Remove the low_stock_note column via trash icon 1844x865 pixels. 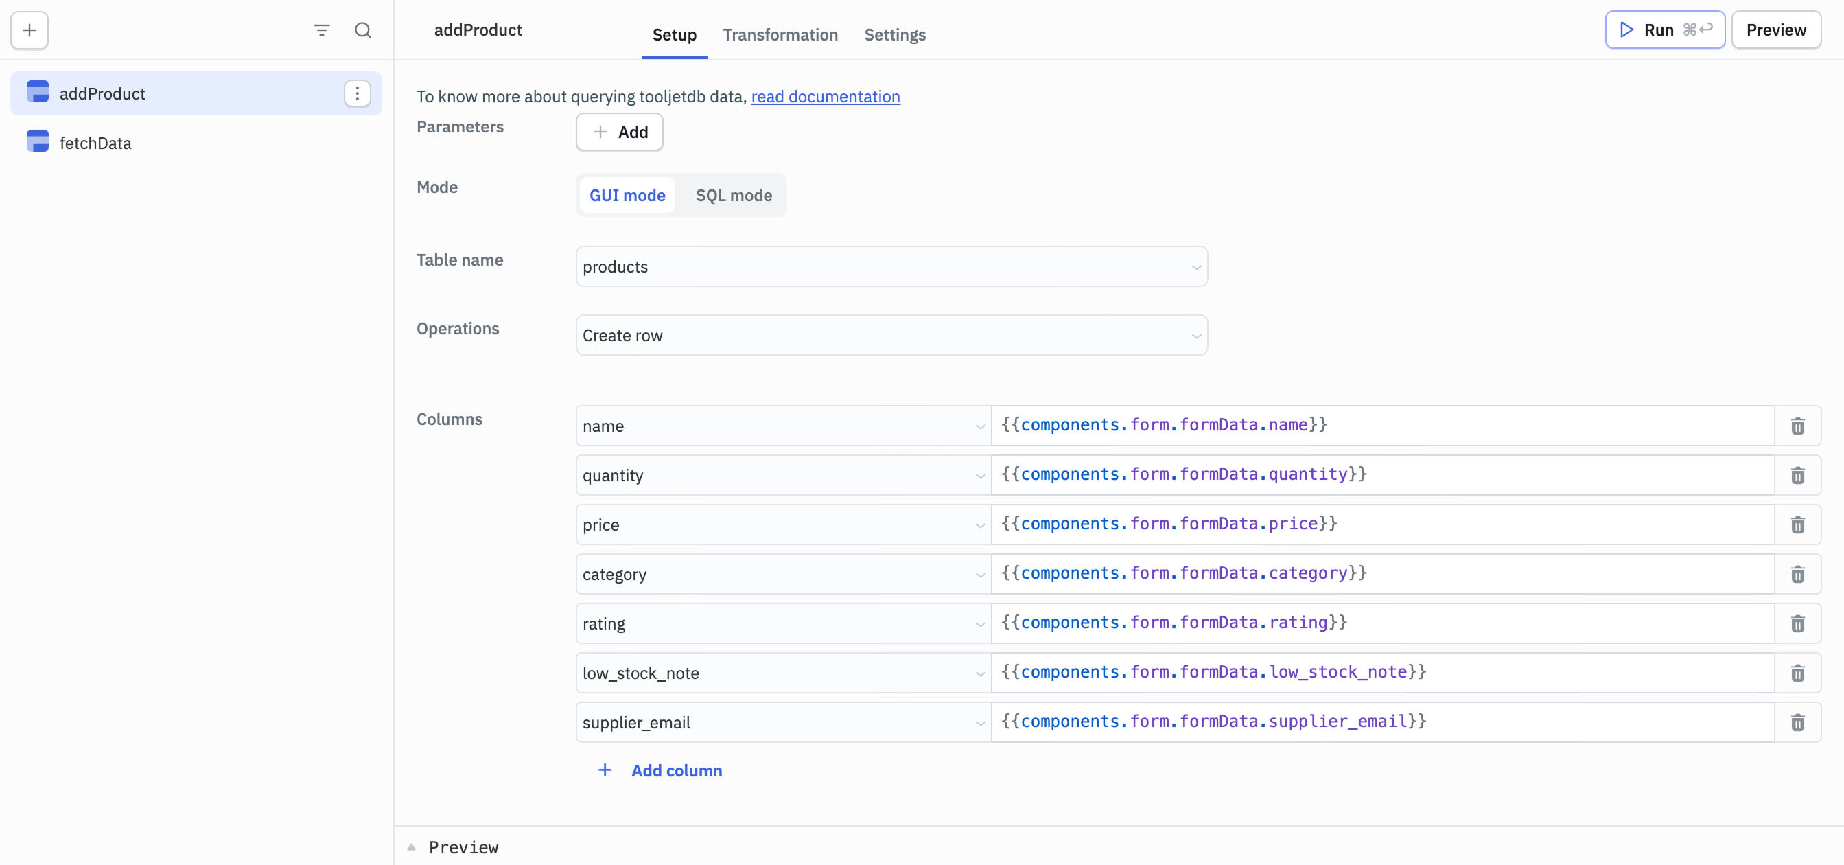[x=1797, y=673]
